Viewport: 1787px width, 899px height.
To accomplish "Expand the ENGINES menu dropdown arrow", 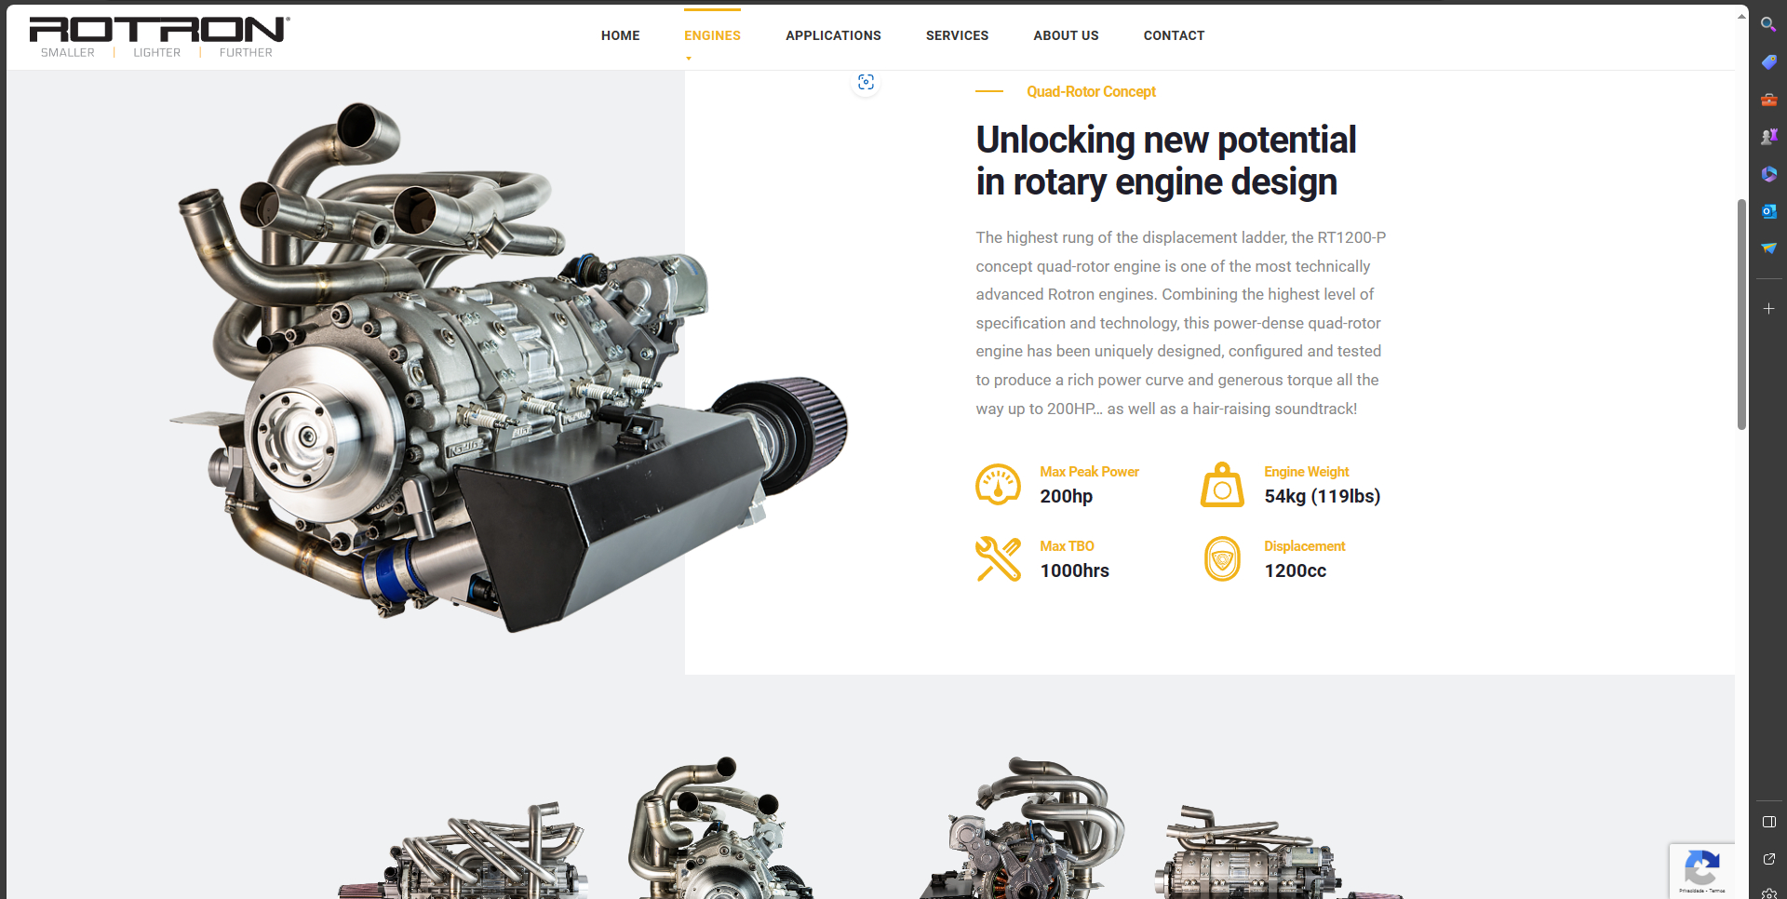I will coord(689,59).
